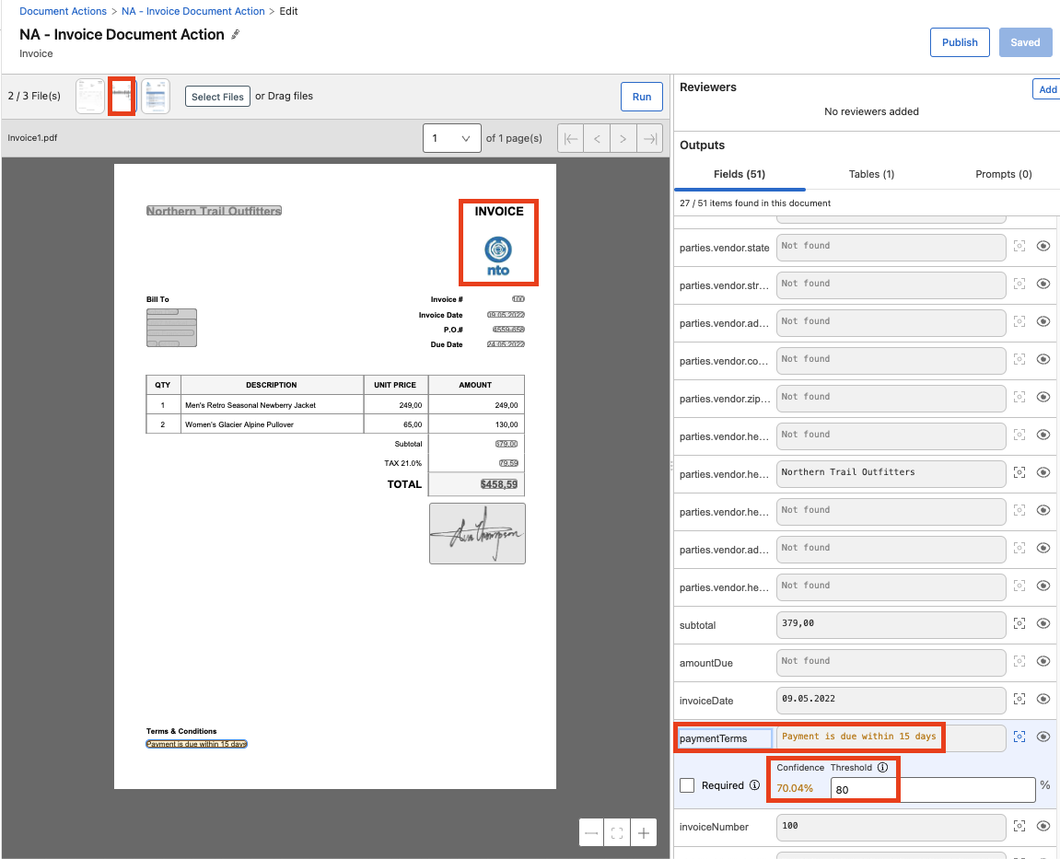1060x859 pixels.
Task: Go to next page arrow
Action: pos(623,138)
